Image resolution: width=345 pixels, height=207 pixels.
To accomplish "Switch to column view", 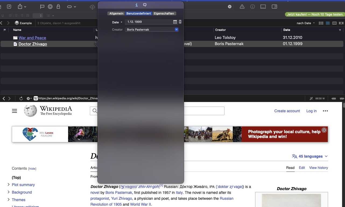I will (335, 23).
